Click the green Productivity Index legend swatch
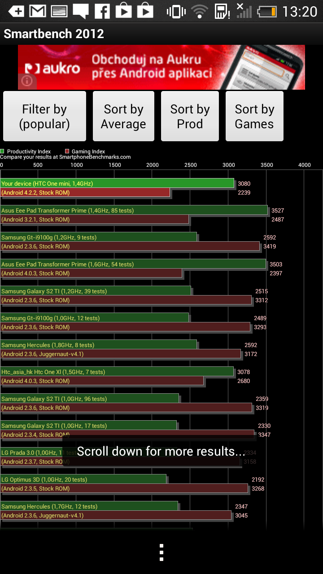The image size is (323, 574). [3, 152]
